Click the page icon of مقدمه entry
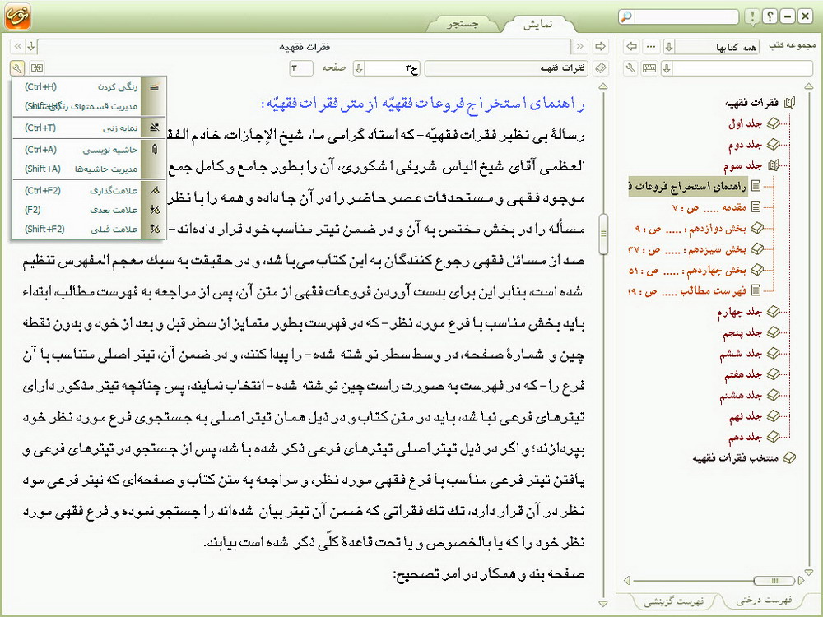This screenshot has height=617, width=823. pos(756,206)
